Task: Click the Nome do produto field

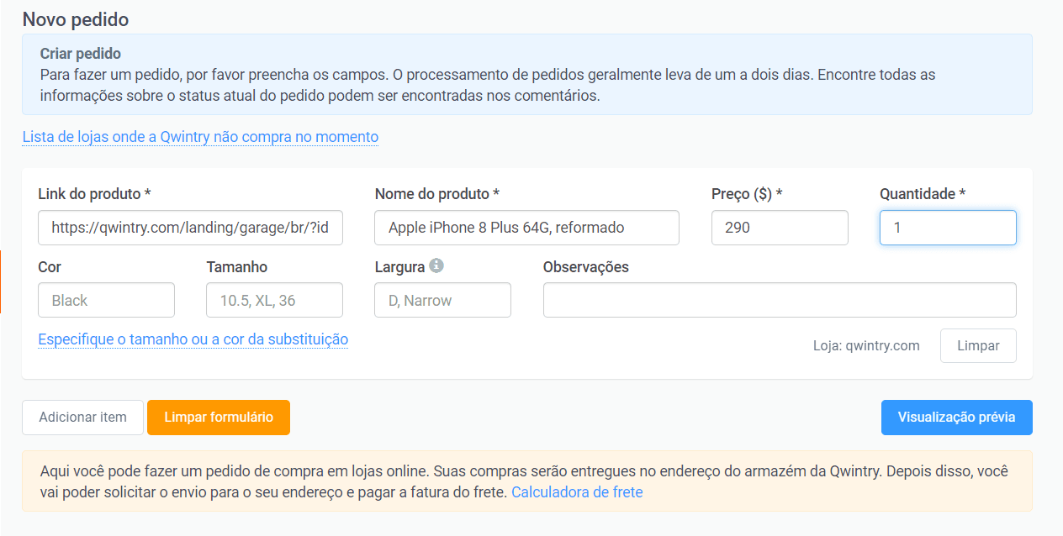Action: [x=526, y=228]
